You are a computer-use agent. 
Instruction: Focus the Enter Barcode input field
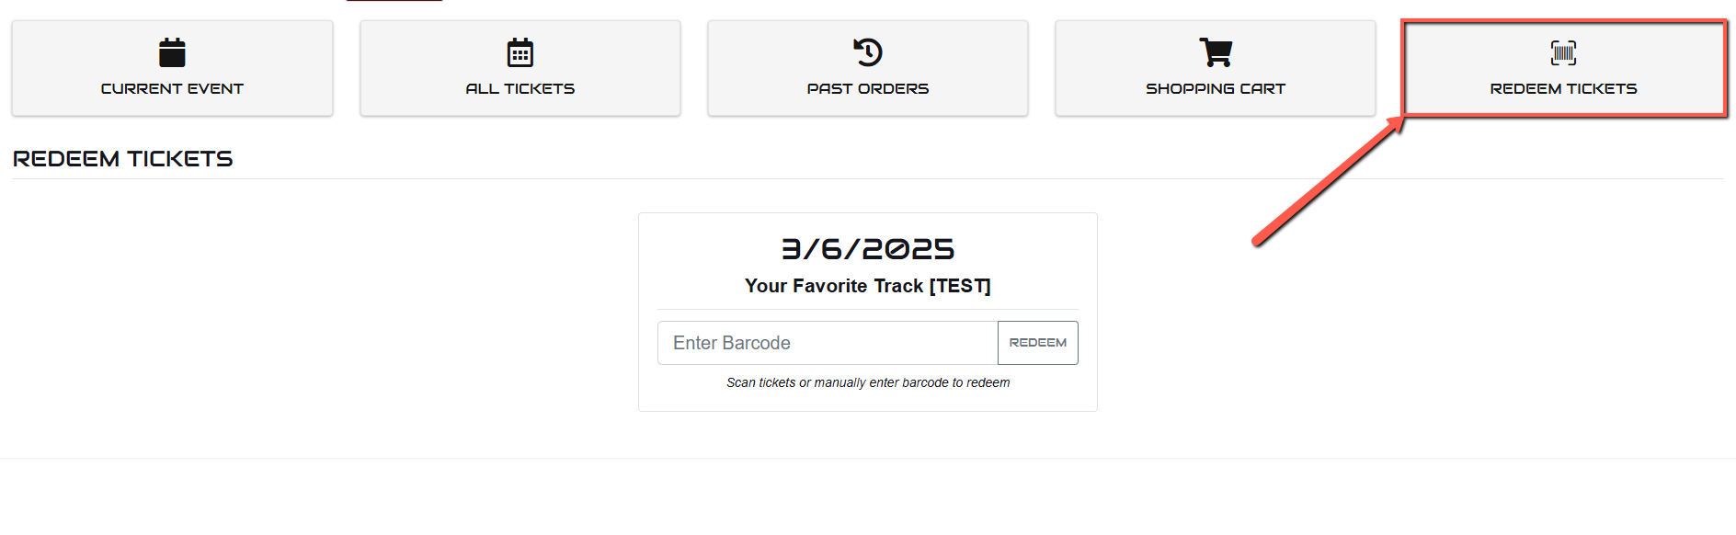pyautogui.click(x=828, y=343)
